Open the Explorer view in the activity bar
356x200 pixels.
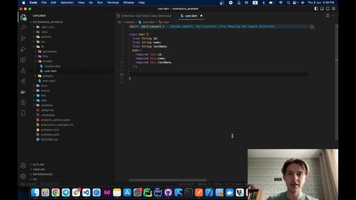(23, 17)
